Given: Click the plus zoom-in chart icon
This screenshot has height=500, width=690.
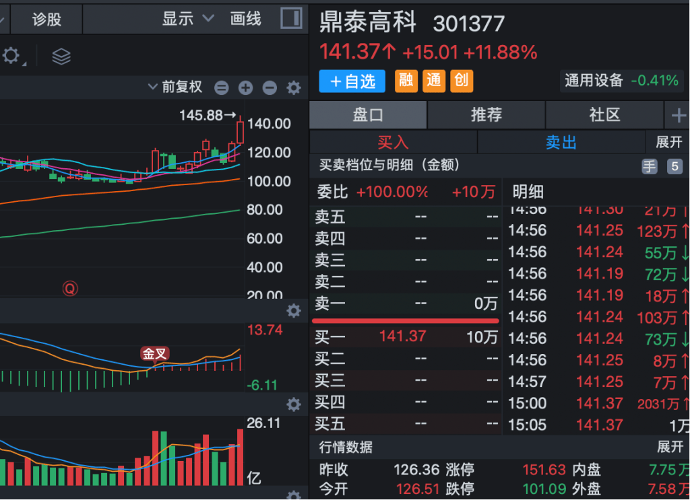Looking at the screenshot, I should (245, 87).
